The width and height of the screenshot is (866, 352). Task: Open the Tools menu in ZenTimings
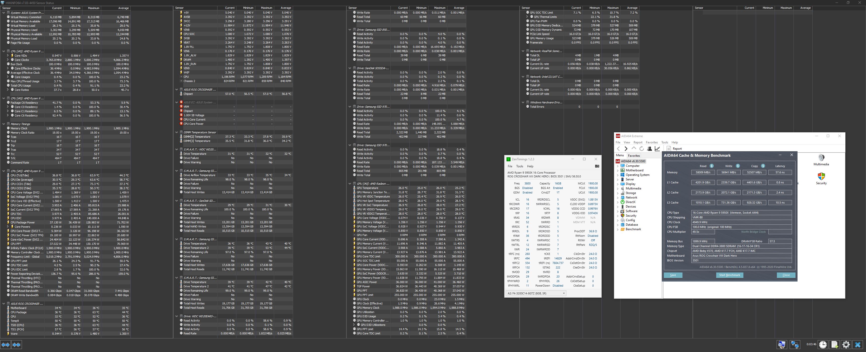[x=519, y=166]
